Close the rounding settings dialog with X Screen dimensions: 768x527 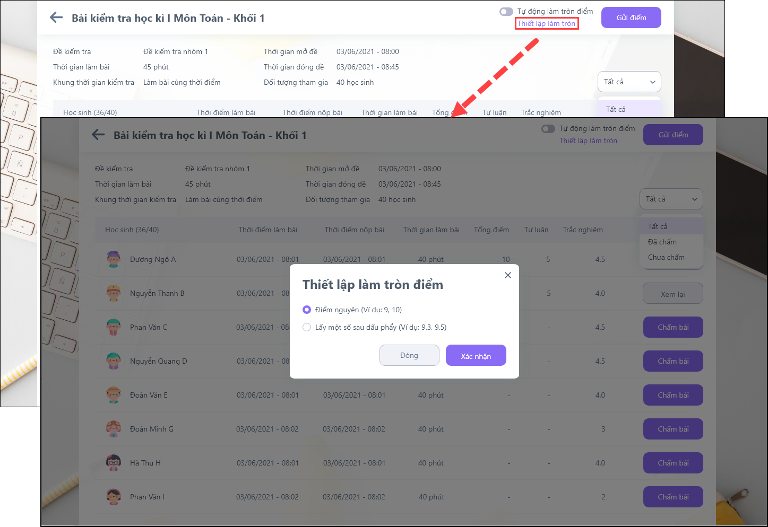(x=508, y=275)
